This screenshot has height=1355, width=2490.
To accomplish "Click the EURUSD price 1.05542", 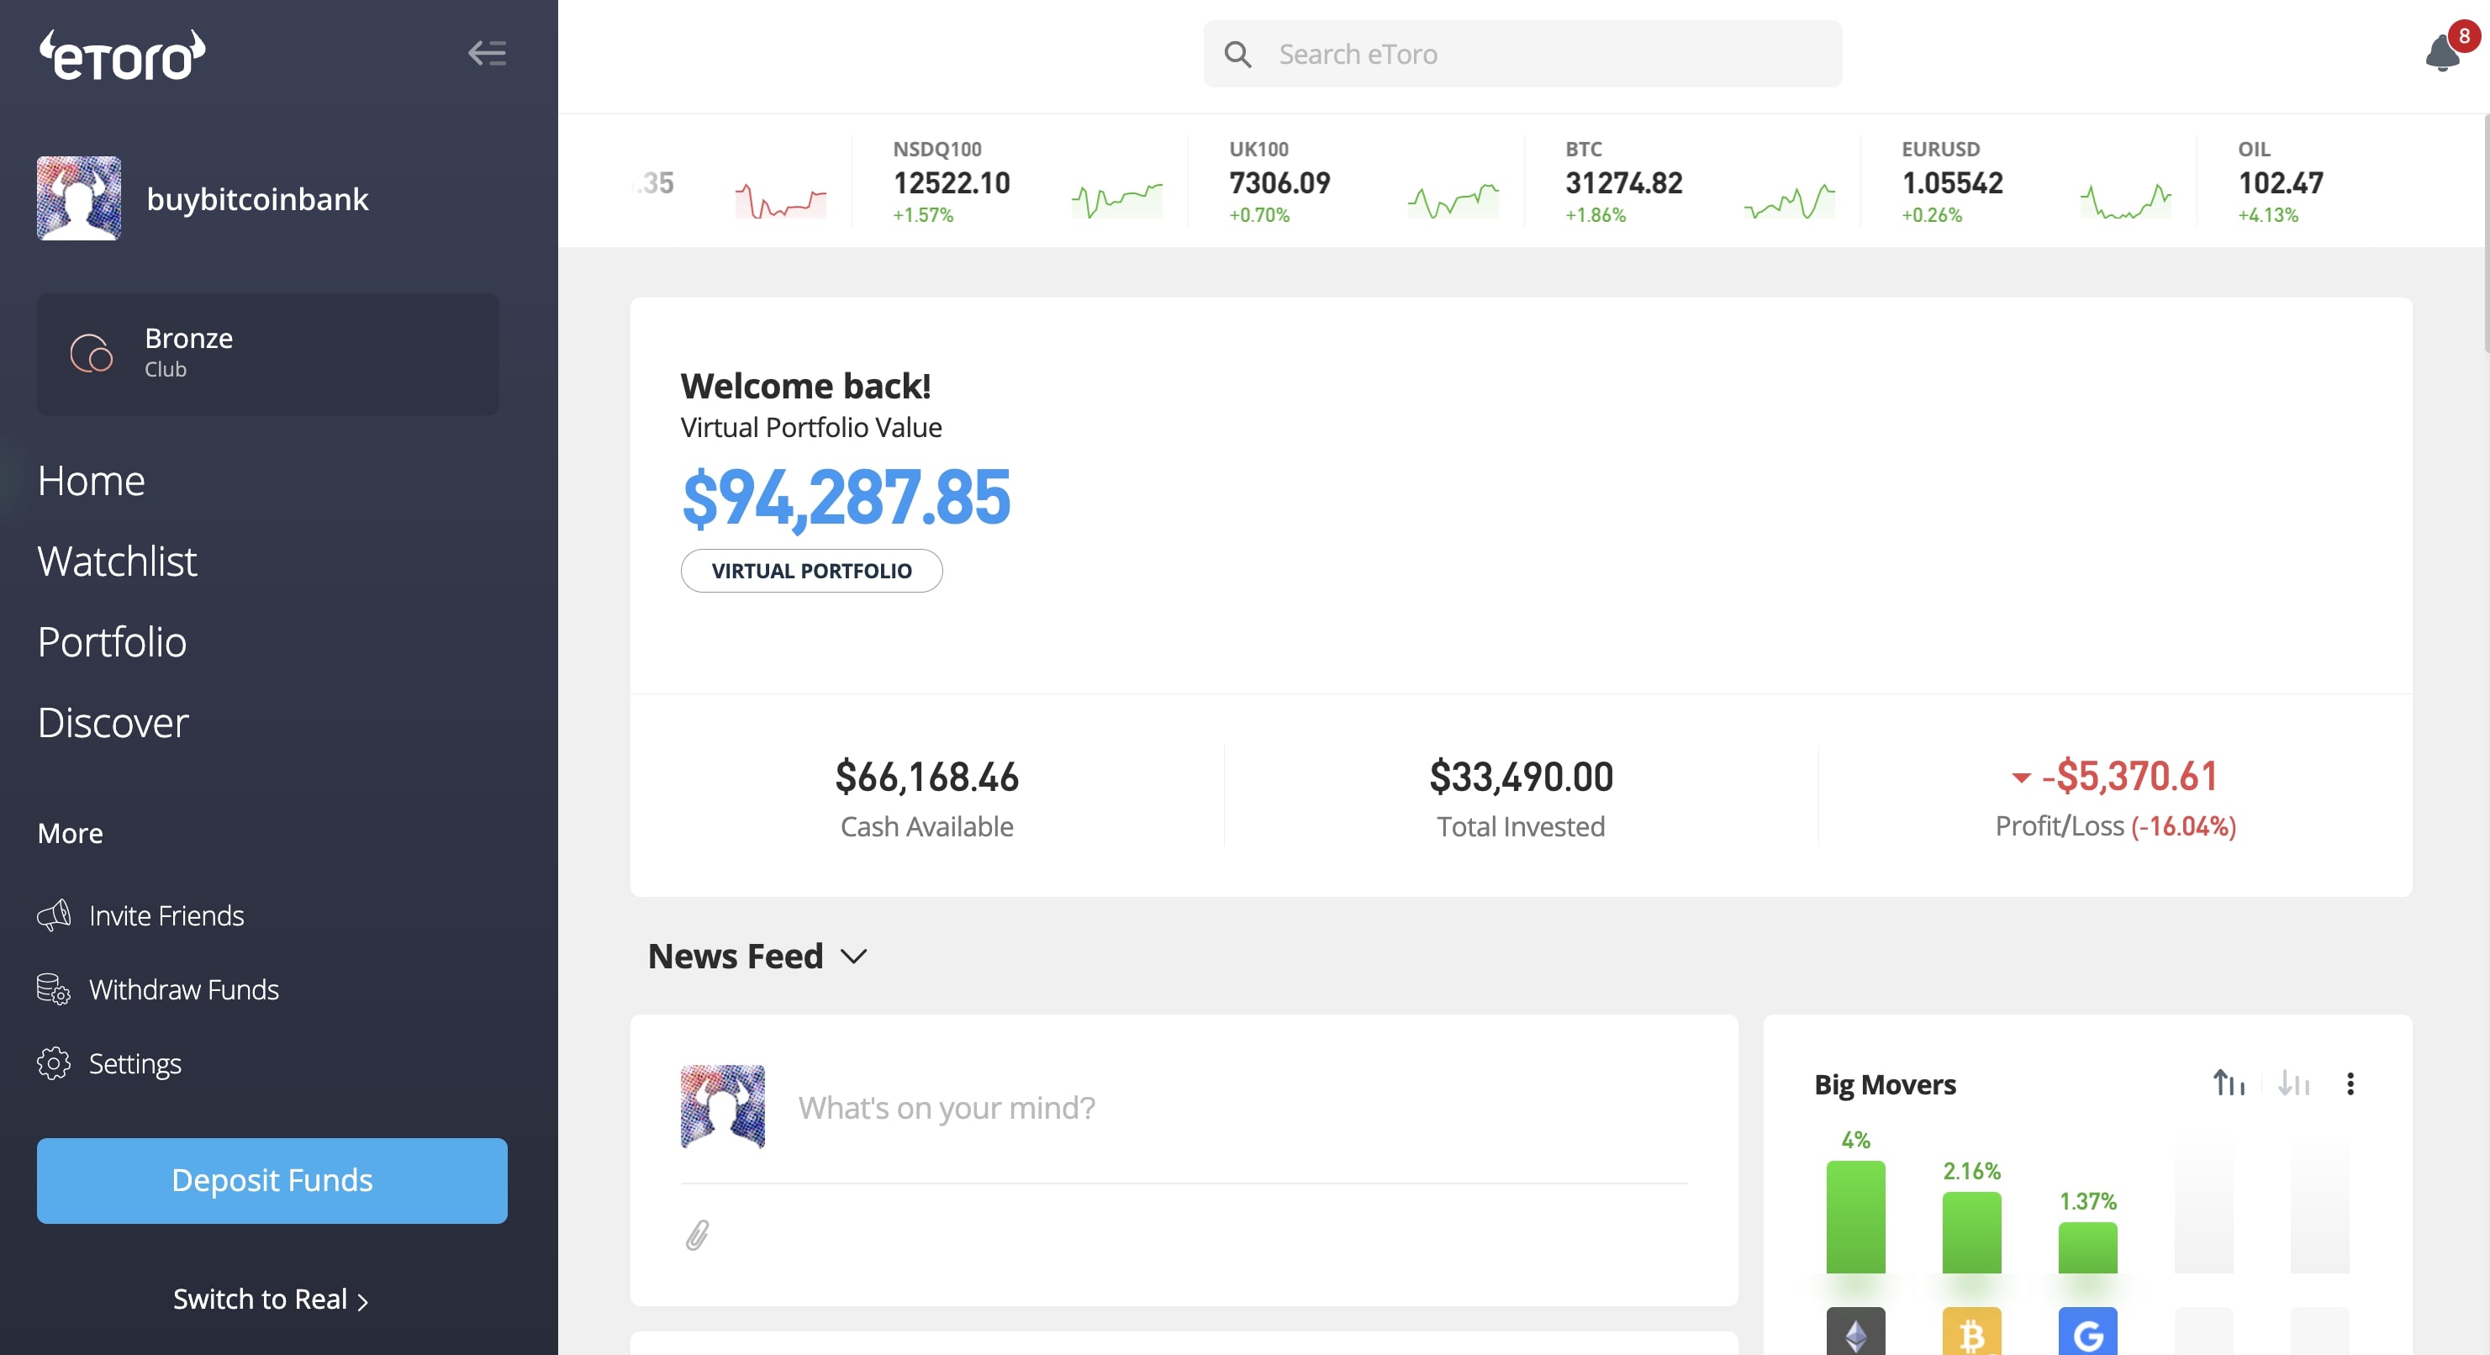I will [x=1952, y=182].
